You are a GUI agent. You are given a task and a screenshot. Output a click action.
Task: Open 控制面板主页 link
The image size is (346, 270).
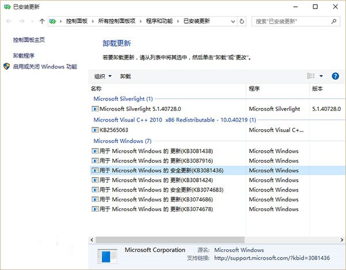[x=29, y=40]
